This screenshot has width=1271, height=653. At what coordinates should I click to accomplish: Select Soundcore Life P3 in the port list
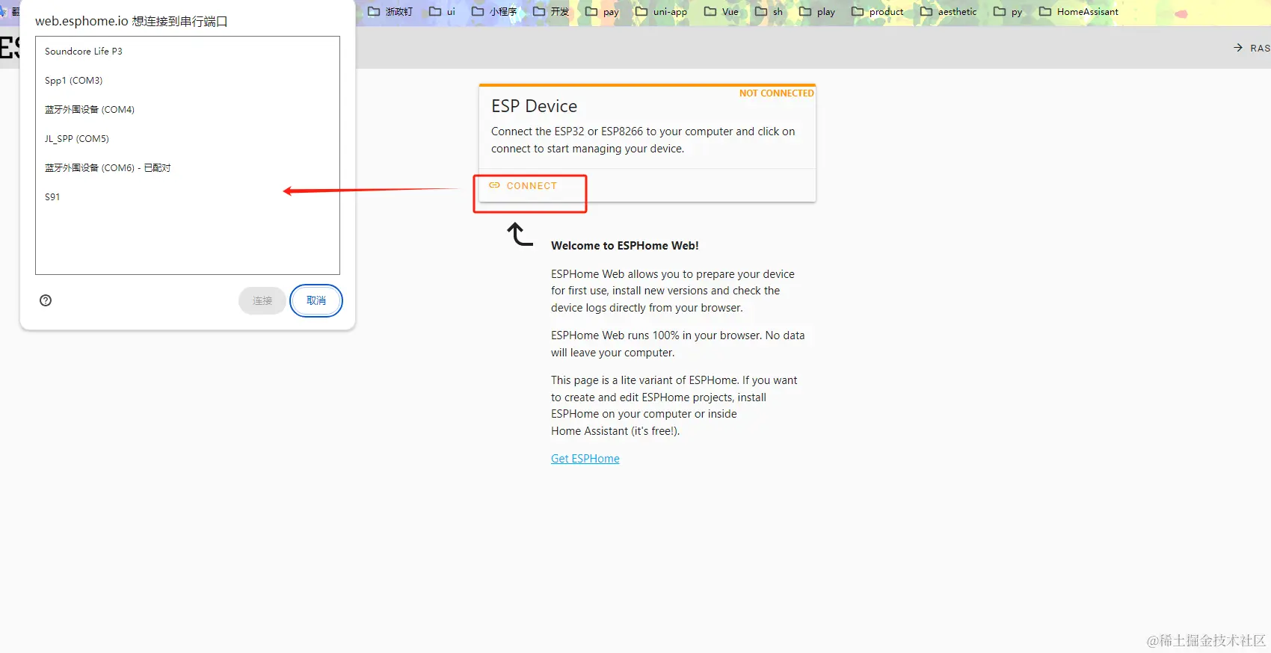click(x=188, y=52)
